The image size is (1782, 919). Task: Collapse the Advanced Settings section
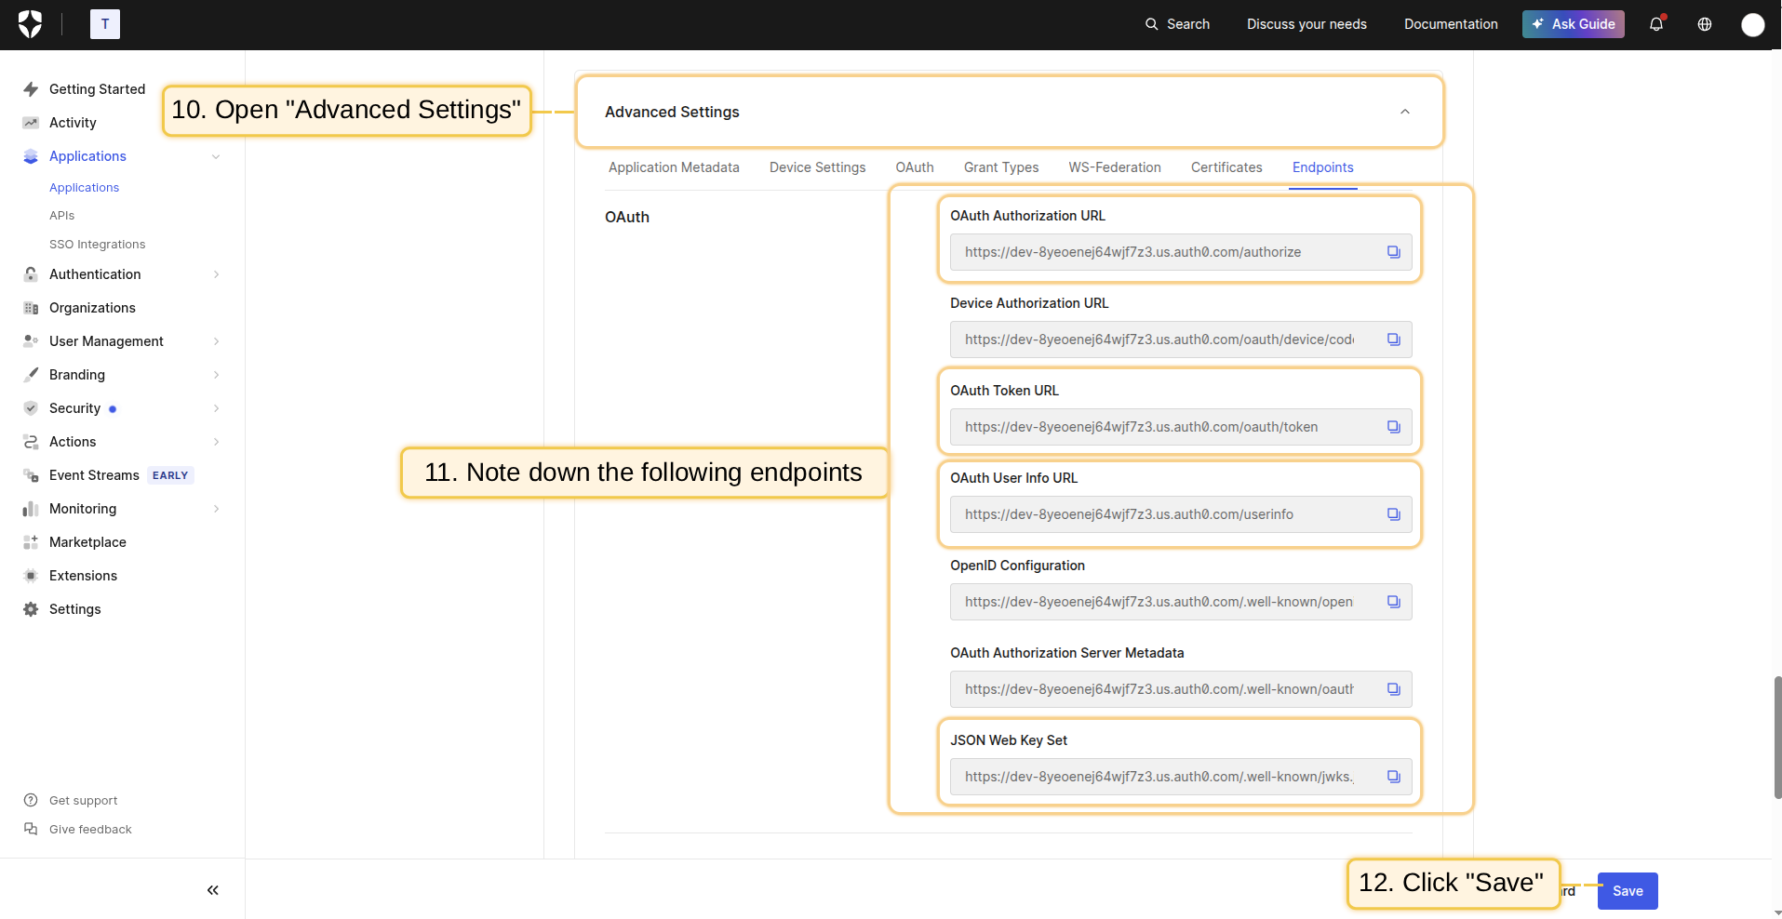click(x=1404, y=112)
